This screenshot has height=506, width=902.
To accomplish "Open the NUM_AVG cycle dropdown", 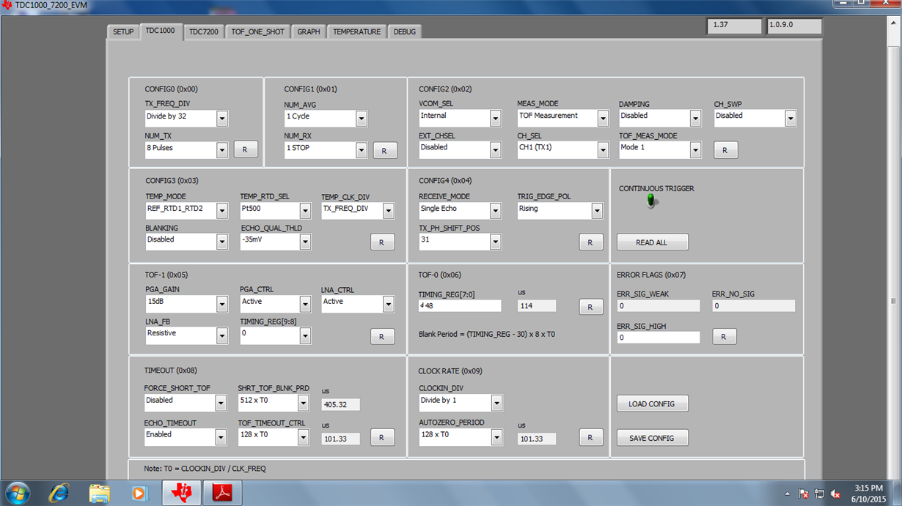I will pos(362,118).
